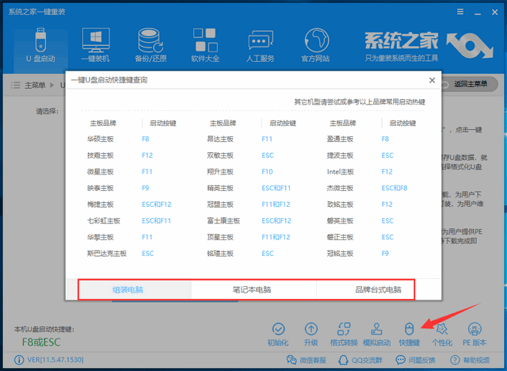Open 个性化 settings

tap(441, 334)
